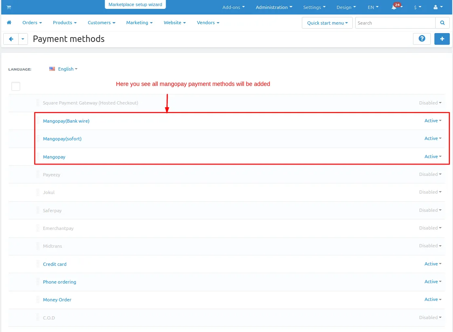The height and width of the screenshot is (332, 453).
Task: Grab drag handle for plain Mangopay row
Action: click(x=38, y=157)
